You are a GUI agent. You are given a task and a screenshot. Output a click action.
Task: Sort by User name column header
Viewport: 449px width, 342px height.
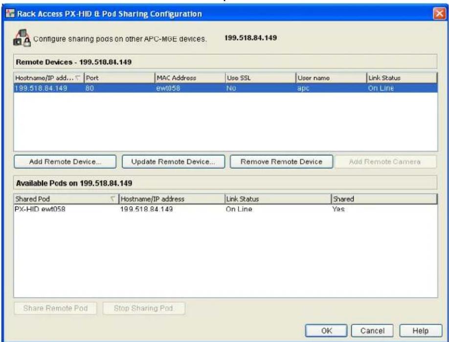pyautogui.click(x=331, y=78)
